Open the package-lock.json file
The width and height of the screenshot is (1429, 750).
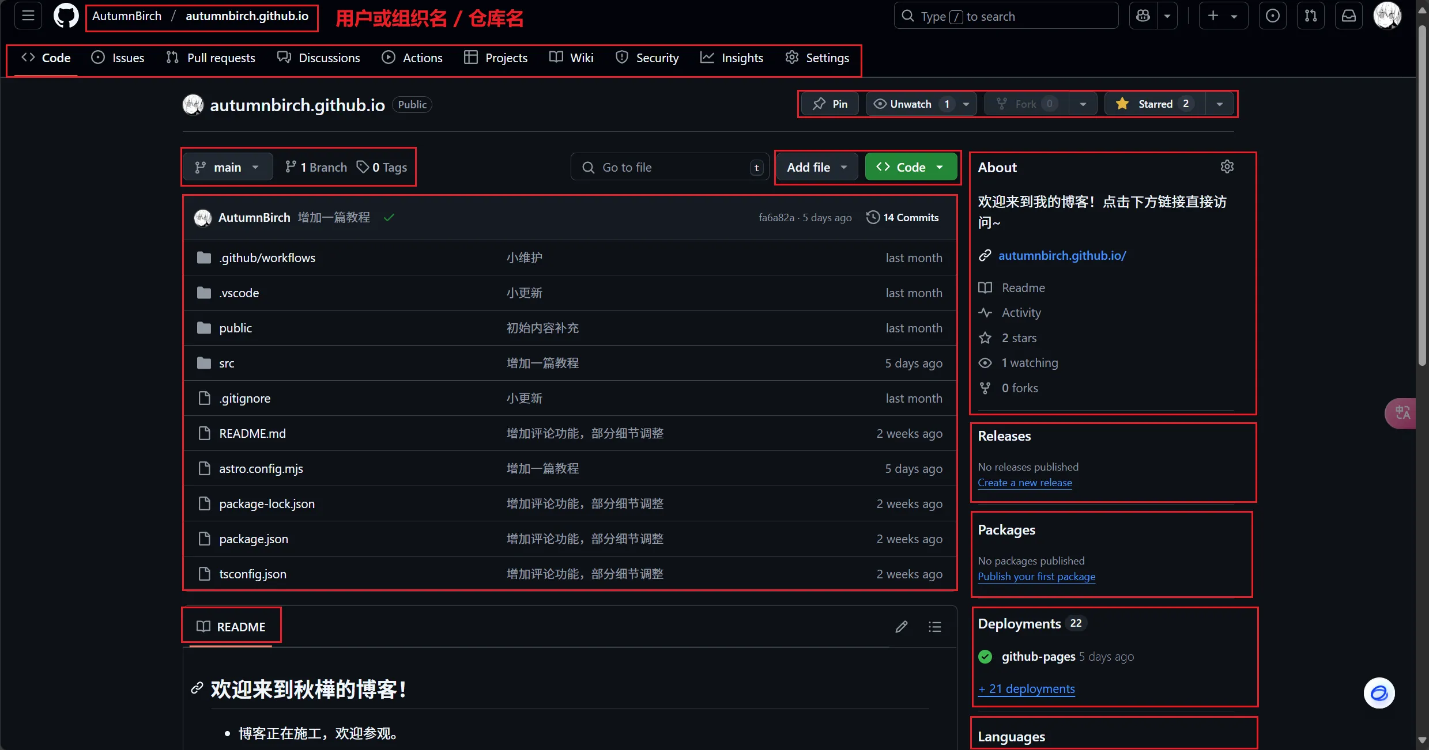click(267, 503)
